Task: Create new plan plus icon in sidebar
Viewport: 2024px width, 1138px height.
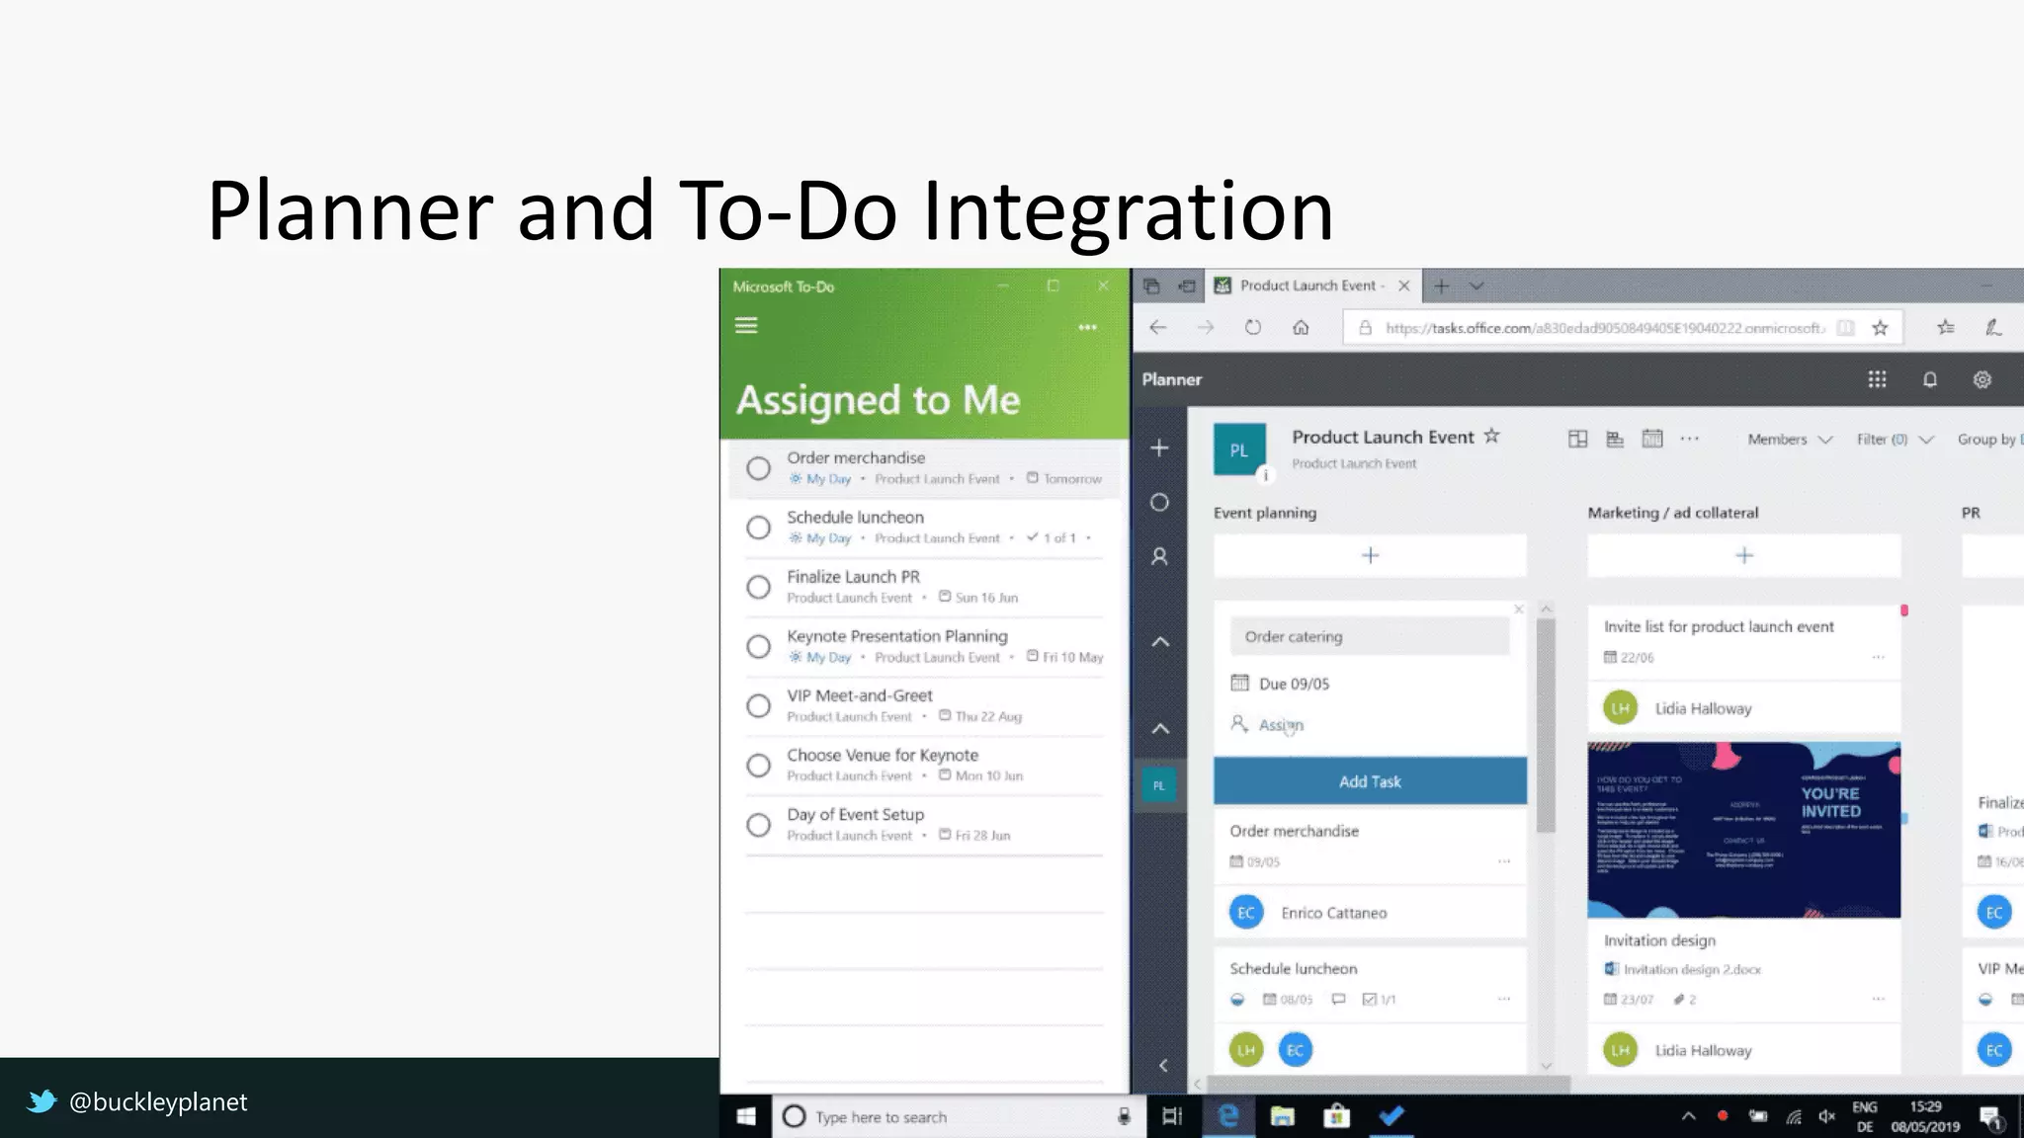Action: coord(1159,447)
